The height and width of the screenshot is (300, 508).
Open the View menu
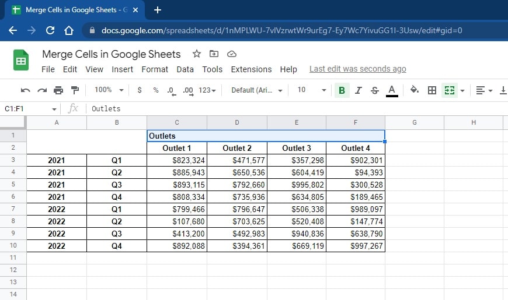point(94,69)
